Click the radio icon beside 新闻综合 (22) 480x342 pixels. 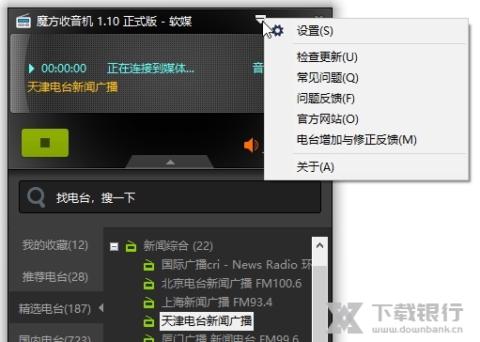tap(132, 246)
